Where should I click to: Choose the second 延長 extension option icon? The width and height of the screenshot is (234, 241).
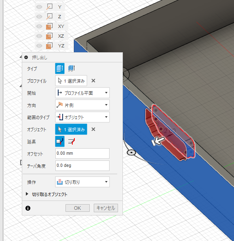tap(72, 141)
